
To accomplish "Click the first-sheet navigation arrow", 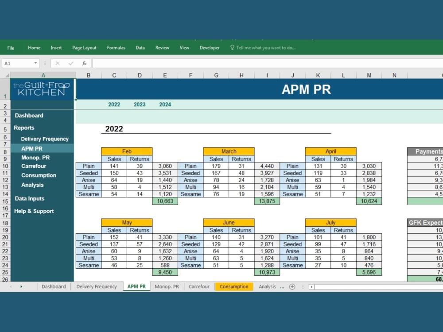I will 12,287.
